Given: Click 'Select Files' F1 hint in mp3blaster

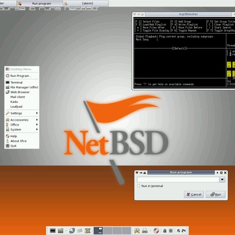Looking at the screenshot, I should [x=151, y=22].
